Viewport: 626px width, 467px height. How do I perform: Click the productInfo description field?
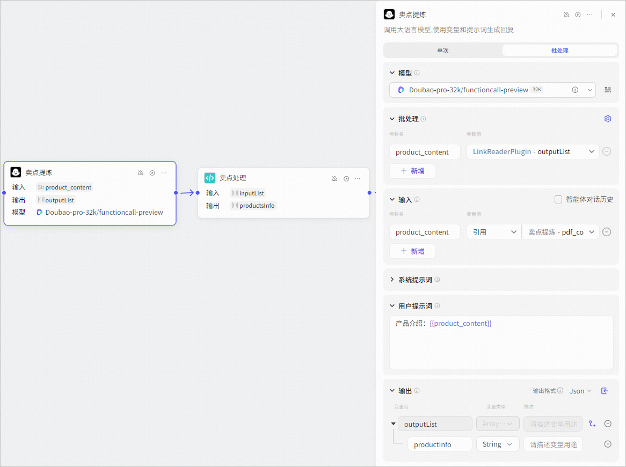[553, 444]
